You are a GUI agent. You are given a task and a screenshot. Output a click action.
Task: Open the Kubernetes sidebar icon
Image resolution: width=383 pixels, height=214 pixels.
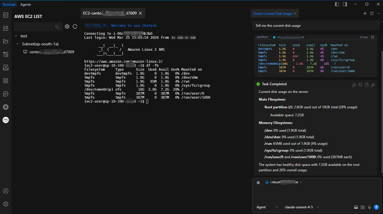(6, 107)
